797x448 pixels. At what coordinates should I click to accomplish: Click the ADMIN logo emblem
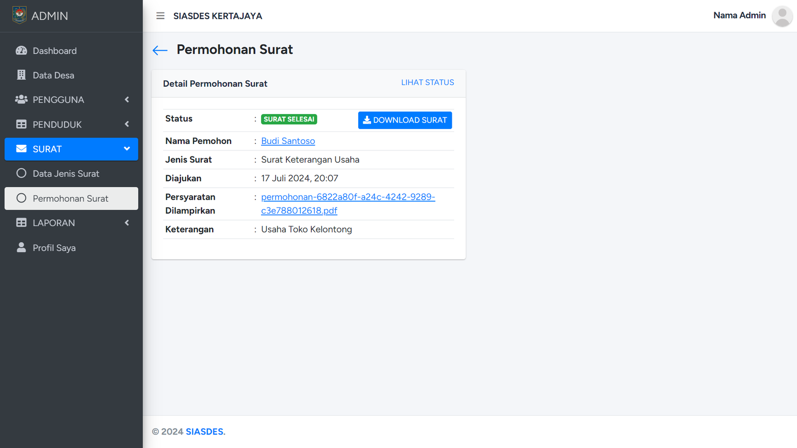point(19,15)
